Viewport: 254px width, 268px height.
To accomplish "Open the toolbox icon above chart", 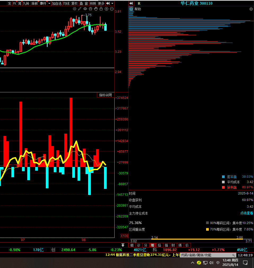I will click(90, 9).
